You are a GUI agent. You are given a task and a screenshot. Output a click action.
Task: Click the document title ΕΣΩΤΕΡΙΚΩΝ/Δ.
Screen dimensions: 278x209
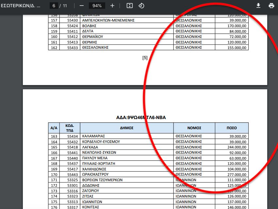point(21,6)
